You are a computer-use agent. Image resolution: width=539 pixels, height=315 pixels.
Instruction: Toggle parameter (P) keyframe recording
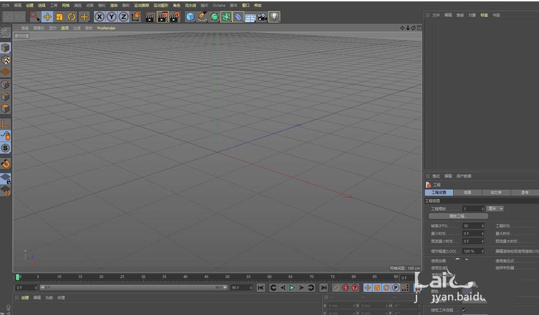pyautogui.click(x=396, y=288)
